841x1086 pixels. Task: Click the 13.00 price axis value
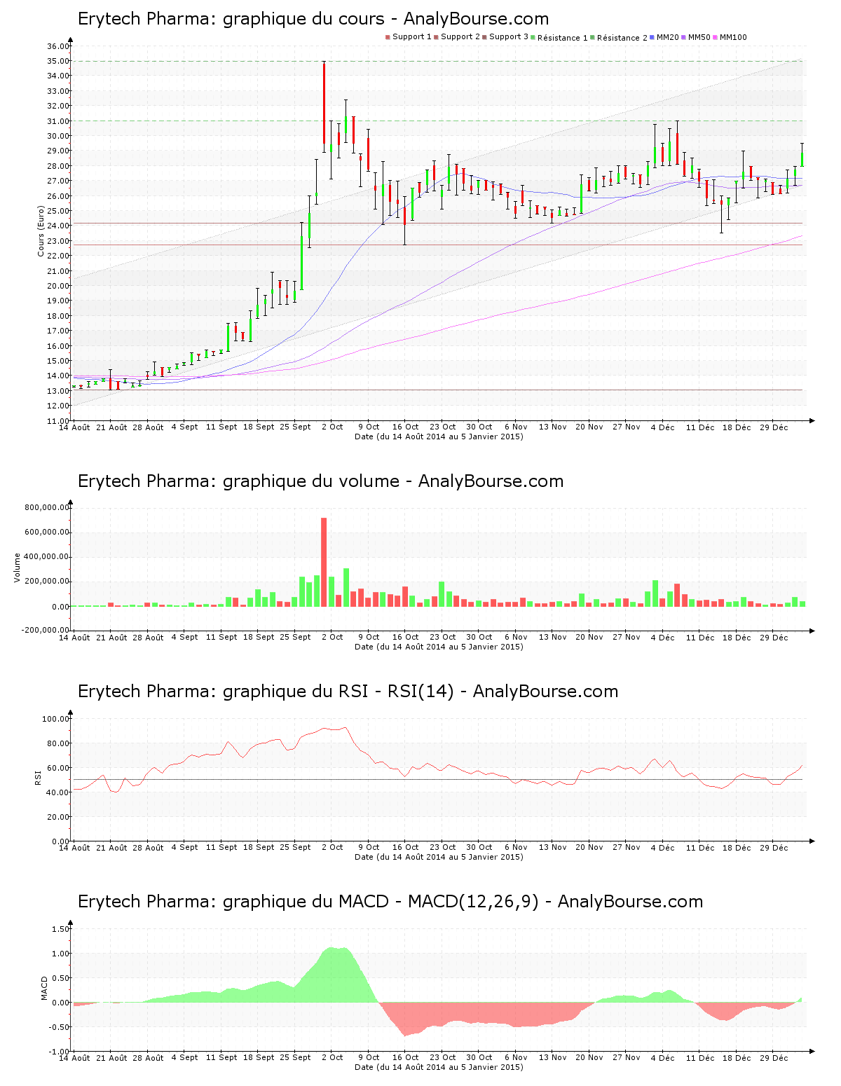(58, 391)
